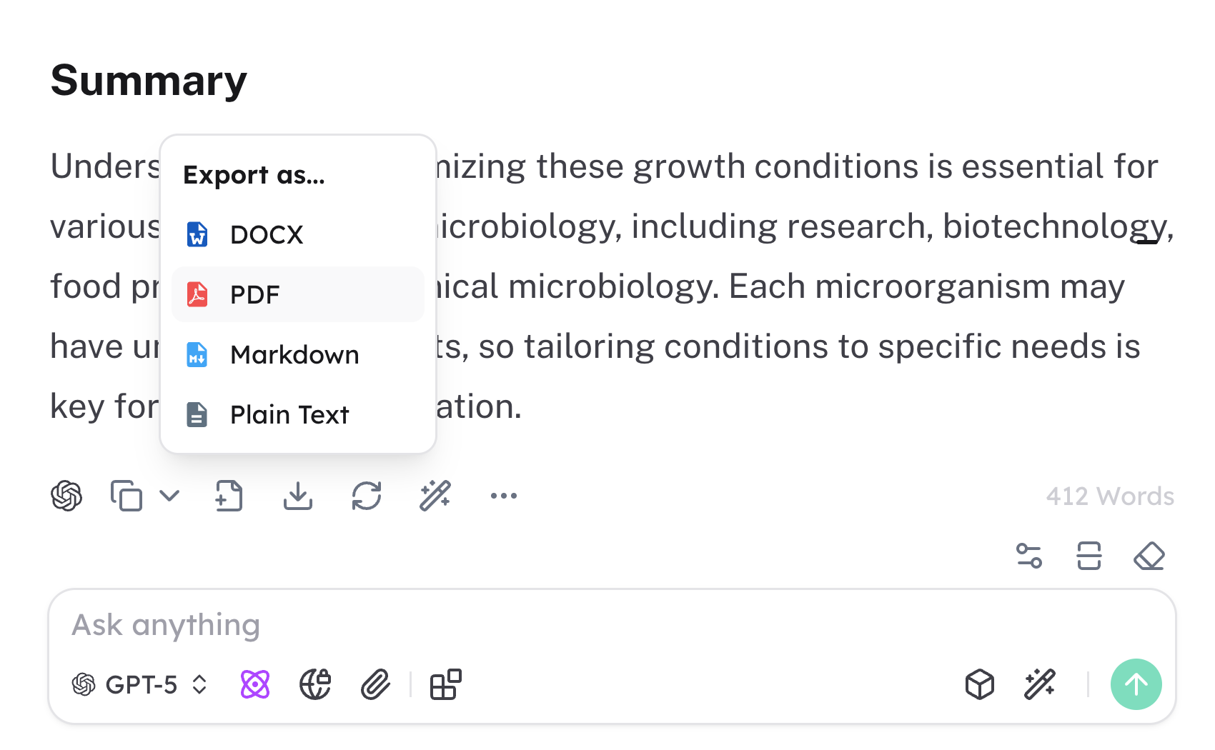Screen dimensions: 1215x750
Task: Click the eraser clear chat icon
Action: click(x=1149, y=556)
